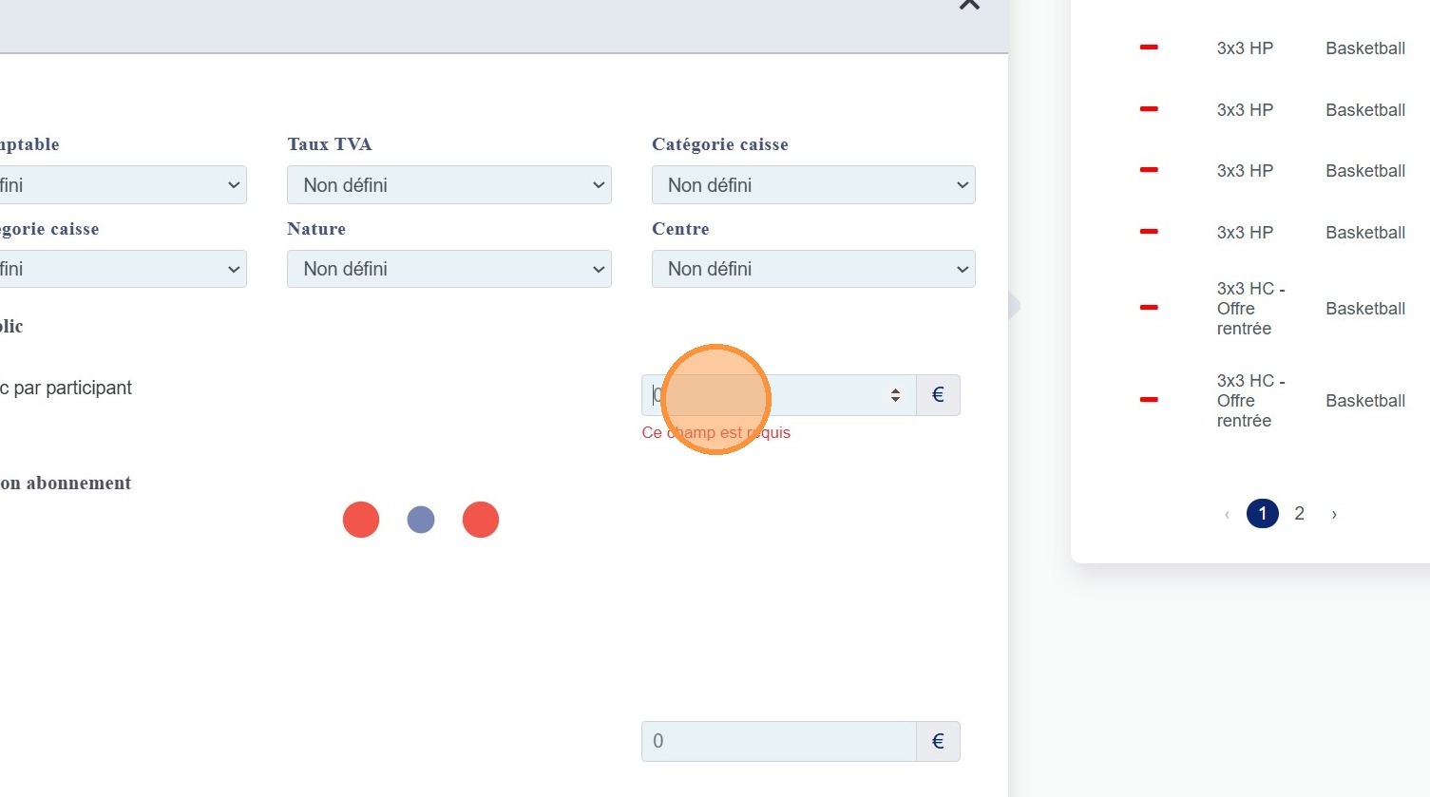Click the red minus icon on the third 3x3 HP row
The image size is (1430, 797).
[1149, 170]
